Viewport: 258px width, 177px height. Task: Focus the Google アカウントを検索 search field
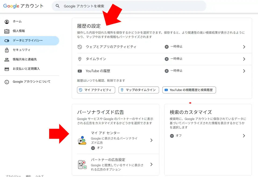click(x=129, y=6)
